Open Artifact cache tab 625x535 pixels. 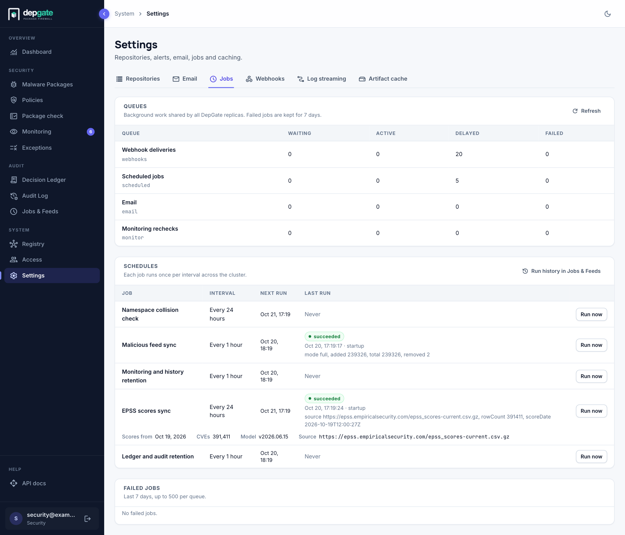click(383, 79)
